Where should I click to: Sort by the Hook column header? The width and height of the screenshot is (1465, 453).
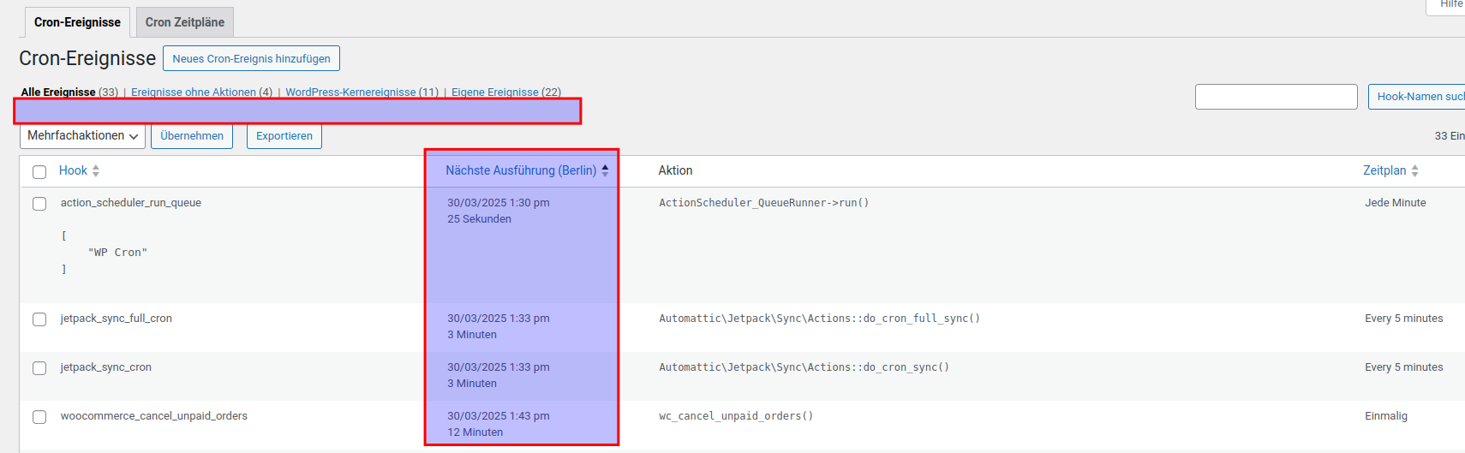click(73, 170)
